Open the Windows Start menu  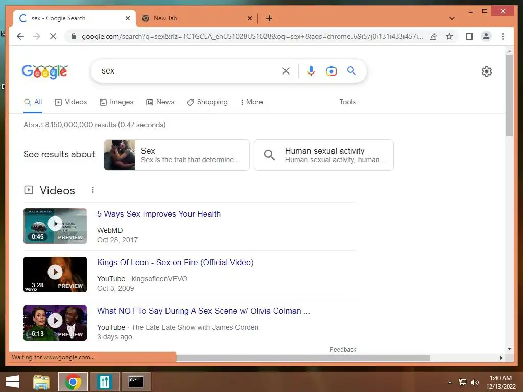13,382
